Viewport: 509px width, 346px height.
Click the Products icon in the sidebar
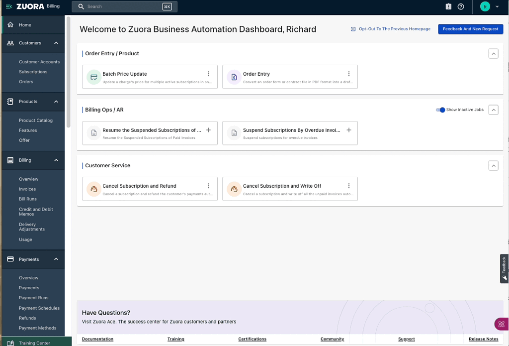(x=9, y=102)
